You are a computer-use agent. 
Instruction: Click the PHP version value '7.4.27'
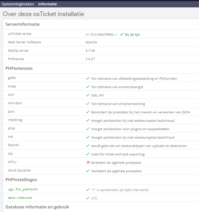(90, 59)
